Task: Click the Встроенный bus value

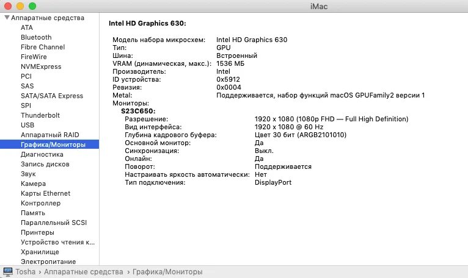Action: click(x=236, y=55)
